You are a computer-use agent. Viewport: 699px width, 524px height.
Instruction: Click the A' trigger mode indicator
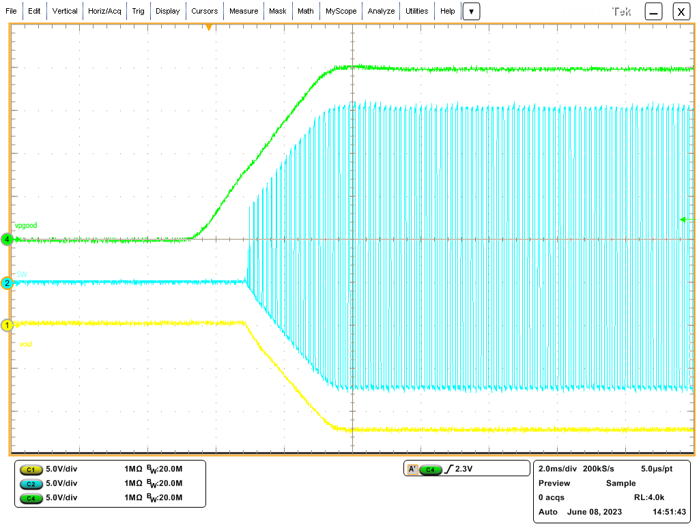click(x=412, y=469)
